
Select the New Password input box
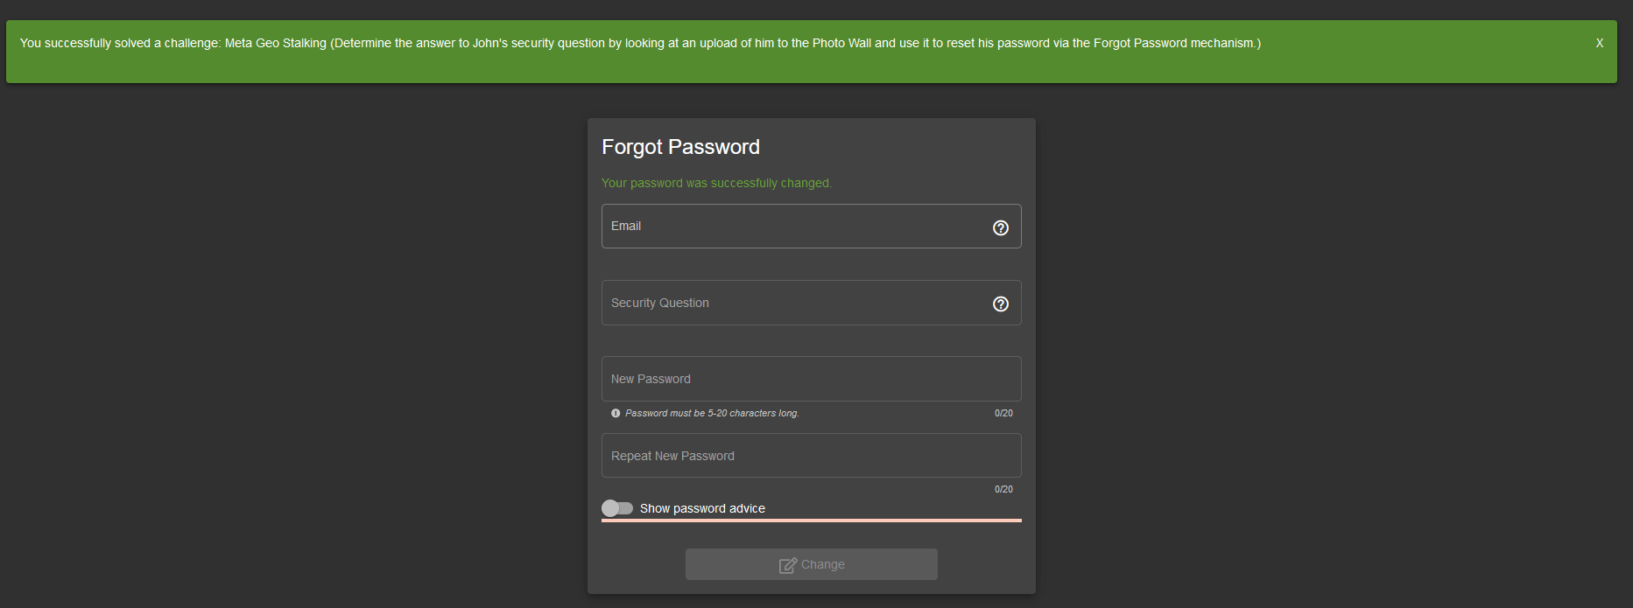pyautogui.click(x=811, y=379)
